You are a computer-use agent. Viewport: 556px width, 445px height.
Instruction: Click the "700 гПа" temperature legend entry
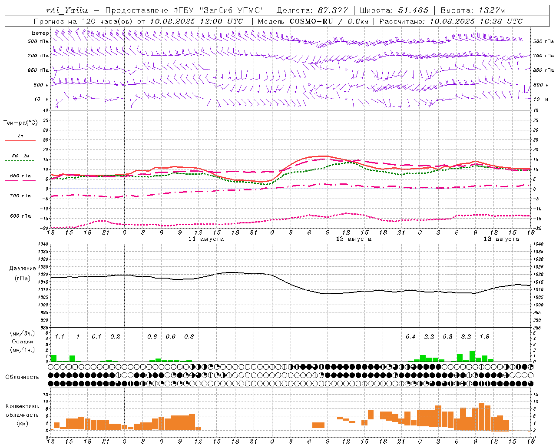[20, 196]
